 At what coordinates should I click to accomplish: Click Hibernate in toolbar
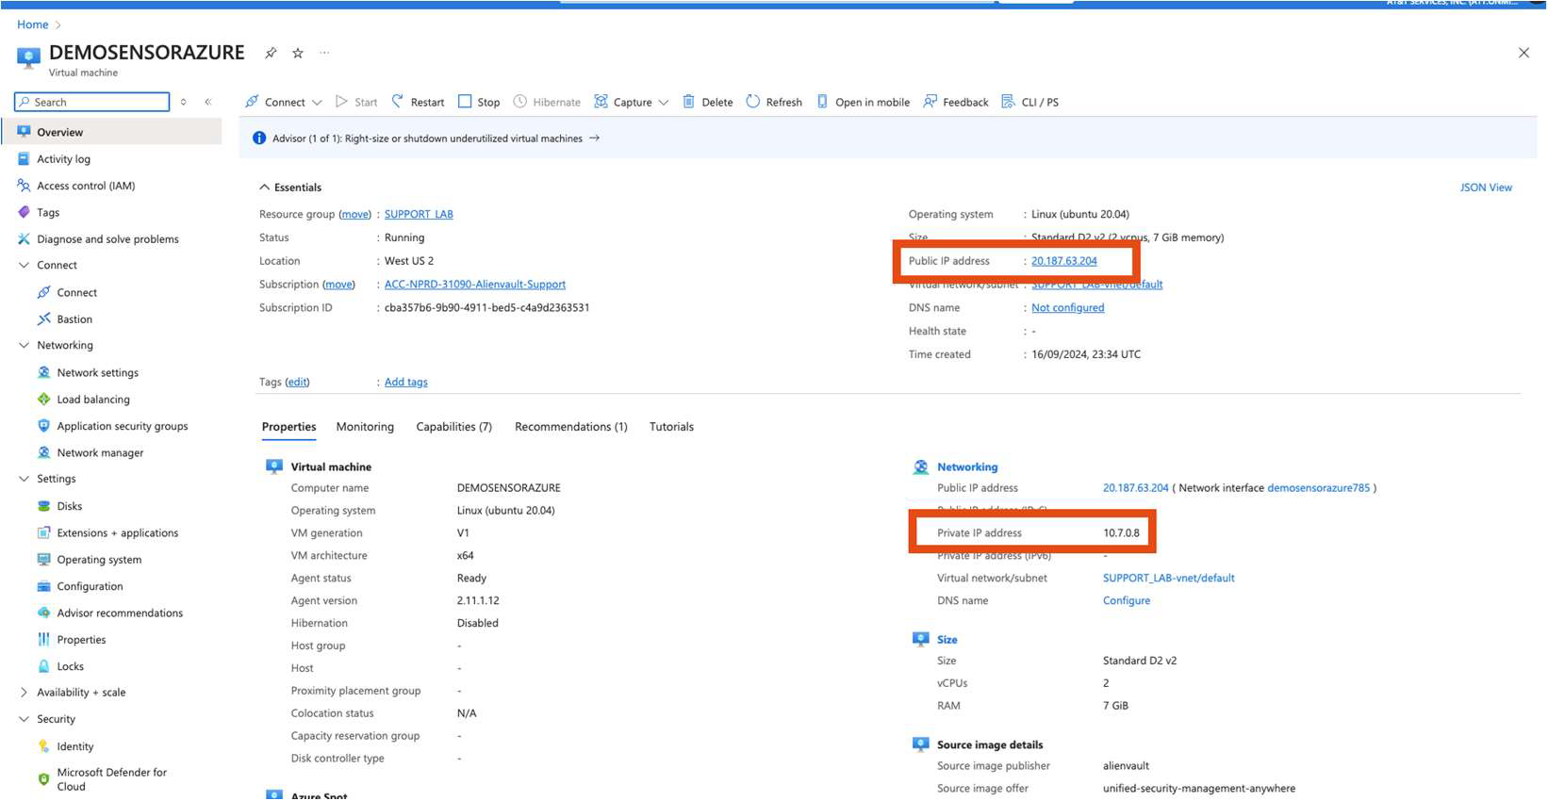pyautogui.click(x=547, y=102)
